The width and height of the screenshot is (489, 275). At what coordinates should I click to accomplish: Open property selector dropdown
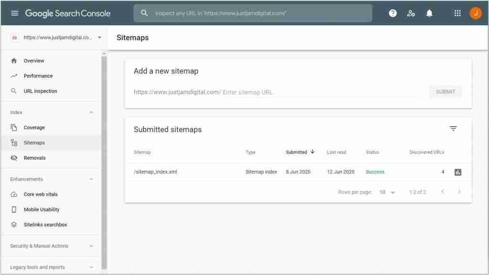[x=99, y=38]
